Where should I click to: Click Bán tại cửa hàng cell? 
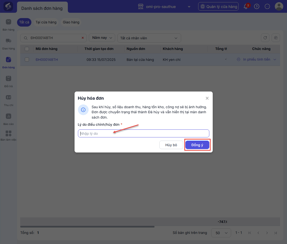140,60
